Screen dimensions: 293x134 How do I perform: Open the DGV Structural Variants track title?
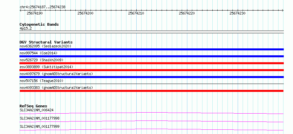46,42
